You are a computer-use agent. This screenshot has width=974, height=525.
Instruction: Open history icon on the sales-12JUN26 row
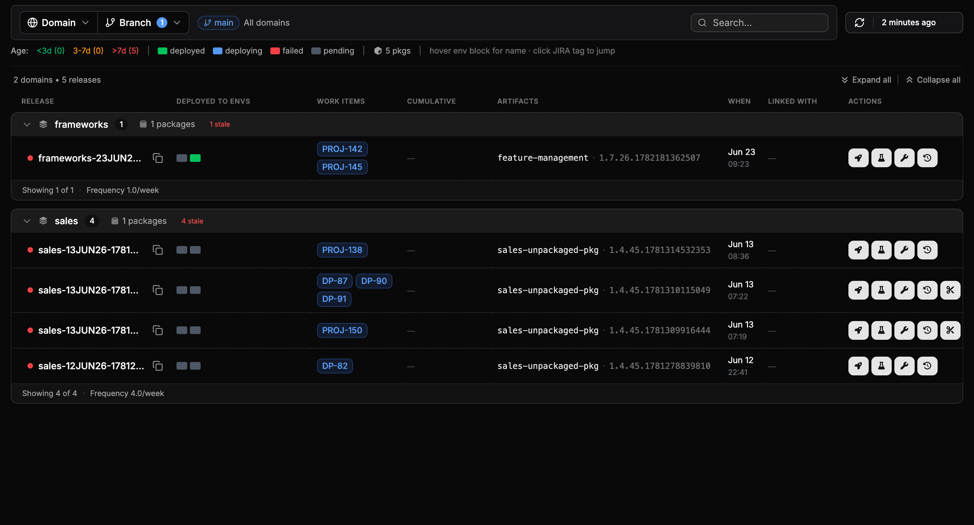(x=927, y=366)
